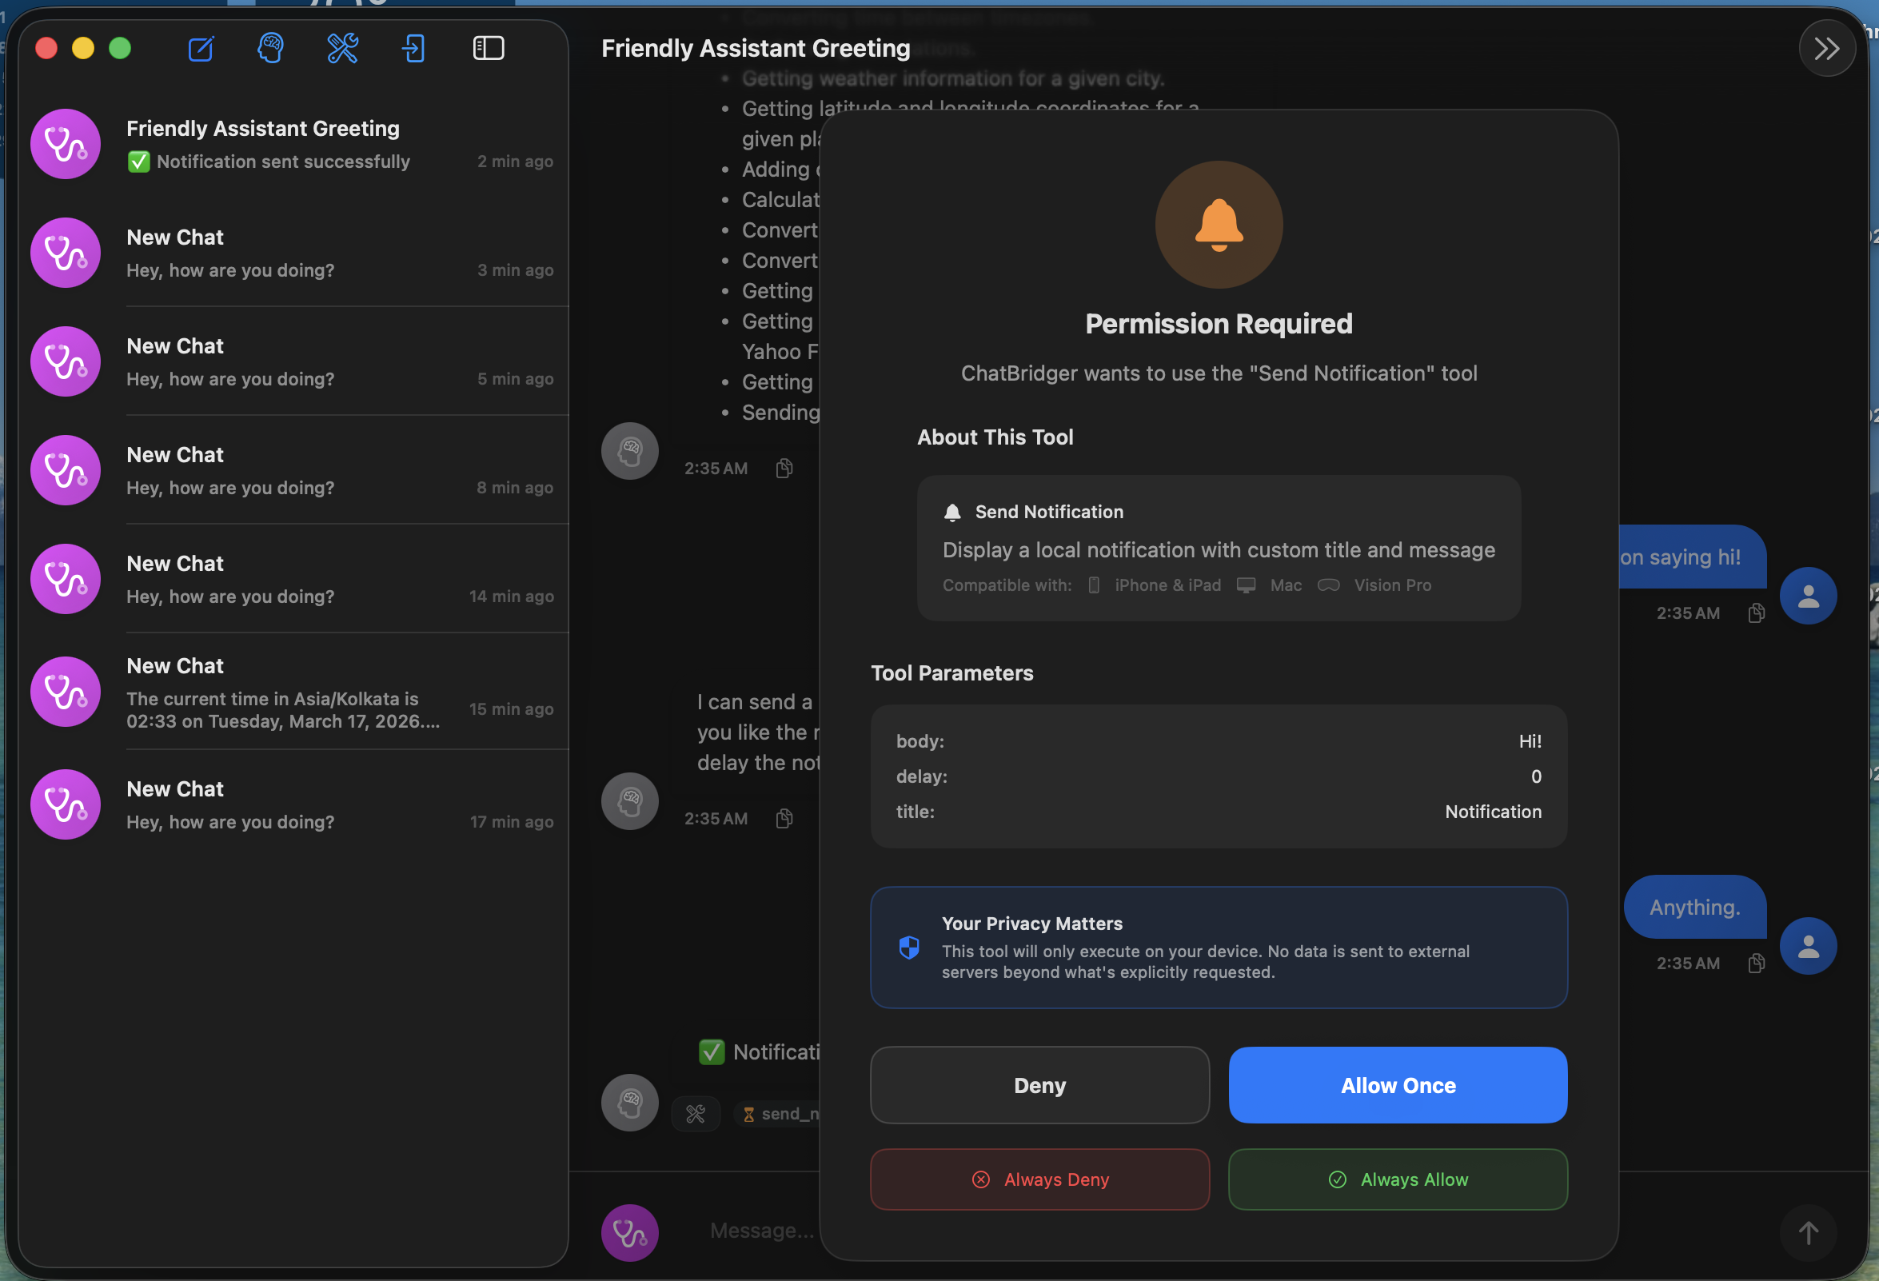Click the user avatar beside 'Anything.' message
The height and width of the screenshot is (1281, 1879).
pyautogui.click(x=1809, y=945)
